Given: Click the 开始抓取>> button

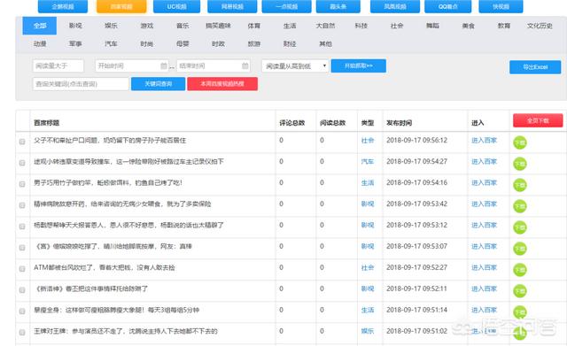Looking at the screenshot, I should (x=358, y=65).
